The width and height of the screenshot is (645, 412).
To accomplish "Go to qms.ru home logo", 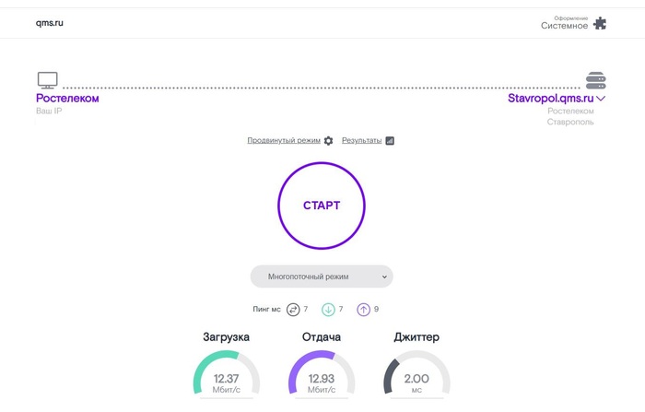I will coord(50,23).
